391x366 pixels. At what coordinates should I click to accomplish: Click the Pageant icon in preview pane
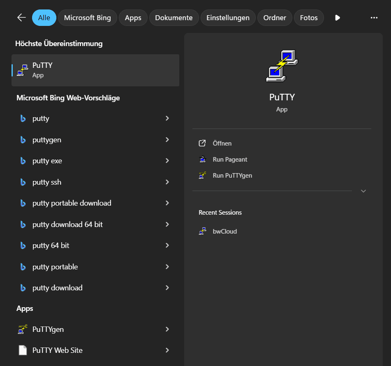[x=202, y=159]
